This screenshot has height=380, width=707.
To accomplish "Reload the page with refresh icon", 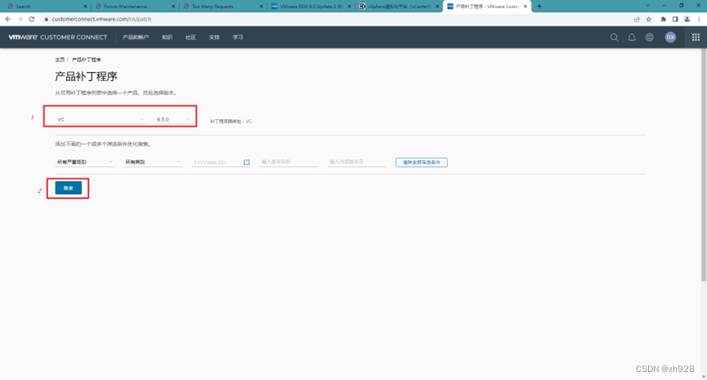I will [x=32, y=19].
